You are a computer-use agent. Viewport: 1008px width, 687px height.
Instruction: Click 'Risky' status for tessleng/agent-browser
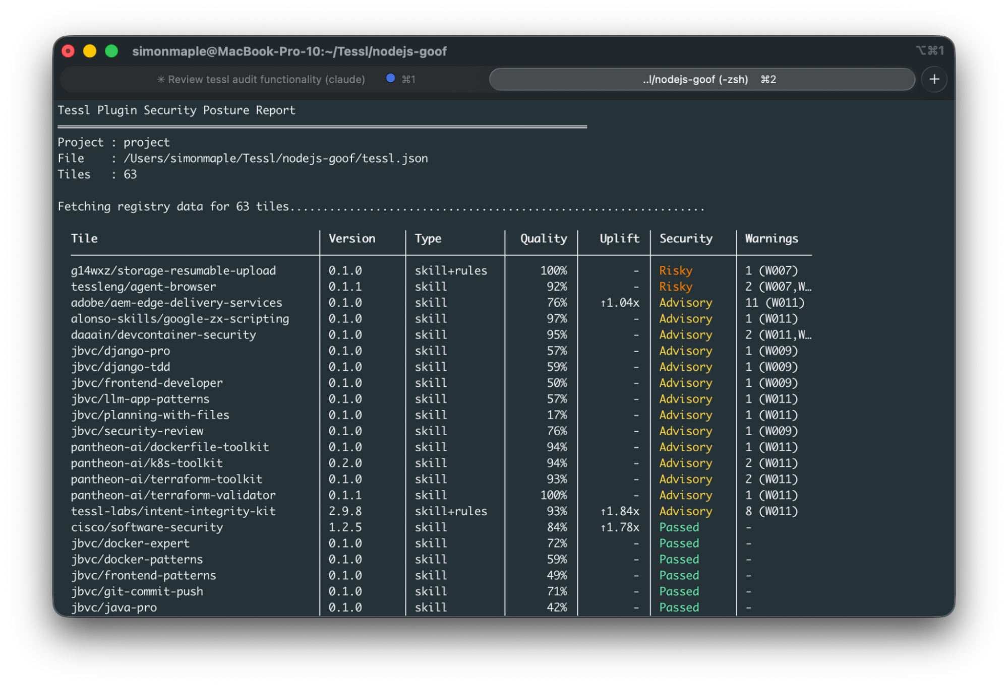pyautogui.click(x=676, y=287)
